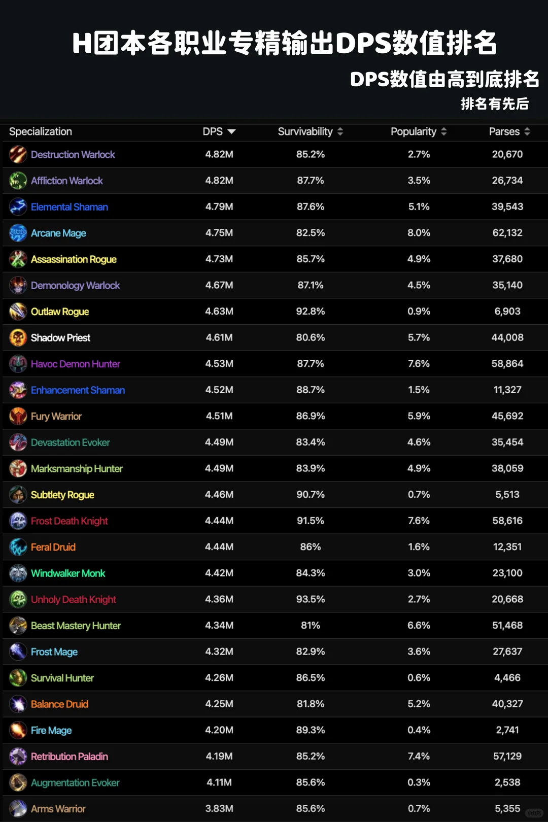Image resolution: width=548 pixels, height=822 pixels.
Task: Click the Arcane Mage spec icon
Action: (x=18, y=233)
